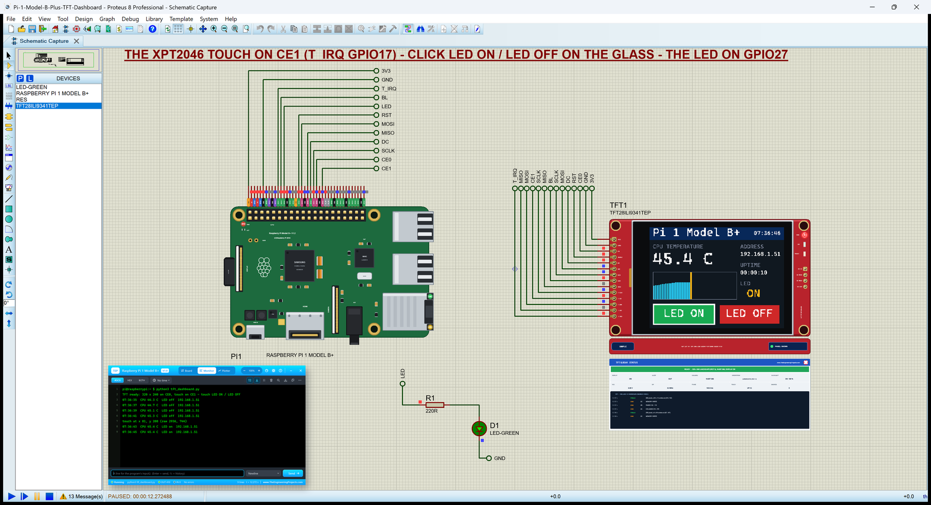Select RASPBERRY PI 1 MODEL B+ in devices list
The image size is (931, 505).
point(52,93)
